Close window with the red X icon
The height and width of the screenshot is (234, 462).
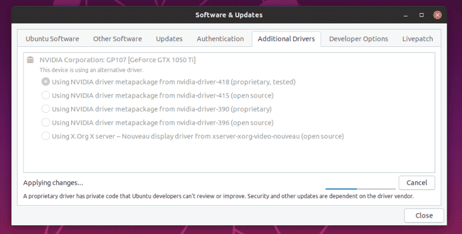pyautogui.click(x=437, y=15)
